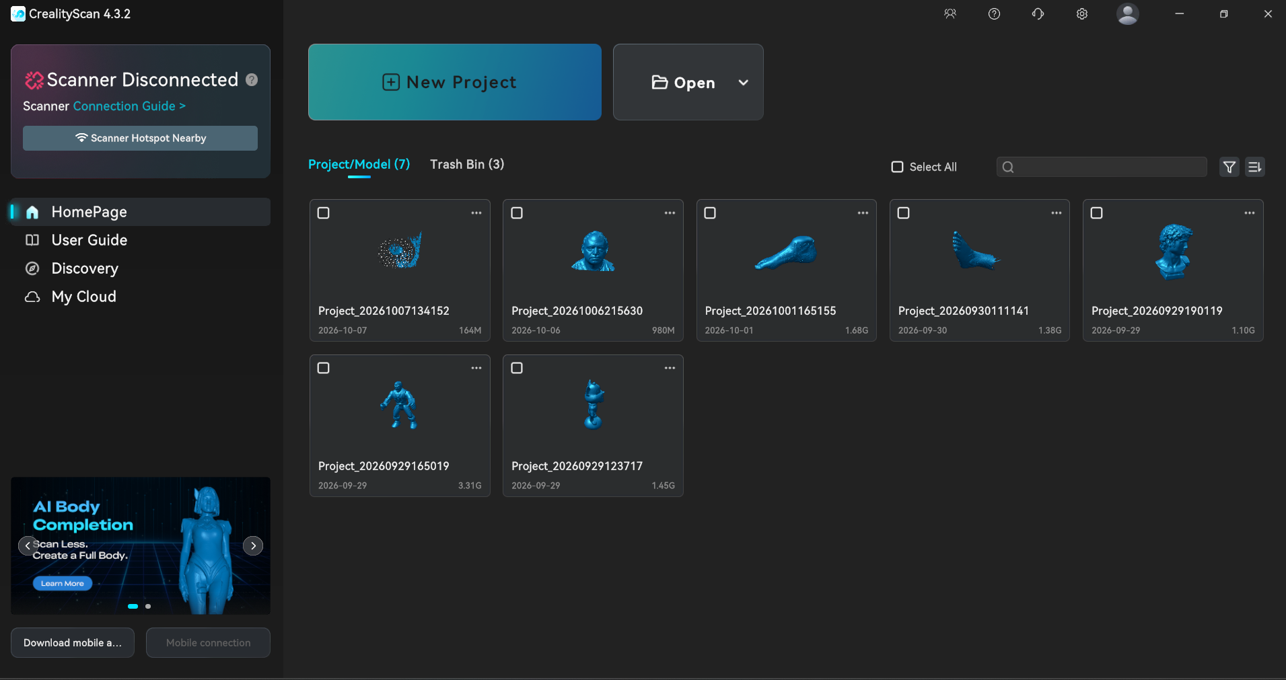Tick checkbox on Project_20260929165019 card
This screenshot has width=1286, height=680.
tap(324, 368)
